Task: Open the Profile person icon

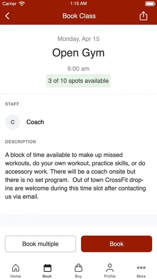Action: point(110,268)
